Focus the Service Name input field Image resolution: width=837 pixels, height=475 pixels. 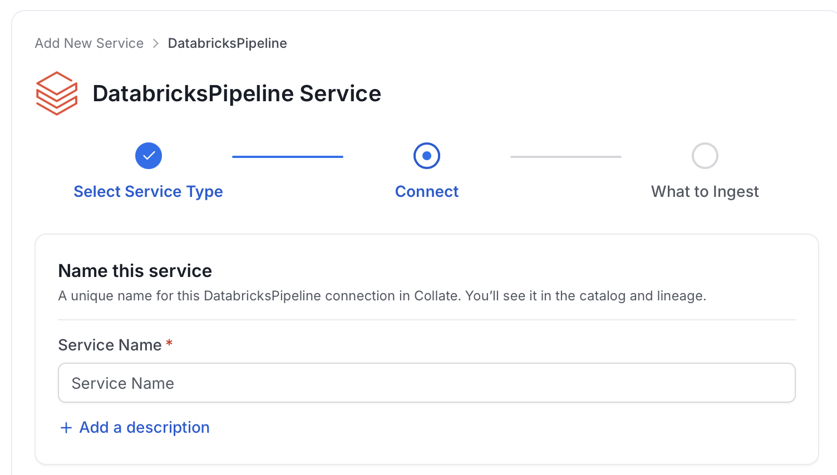(x=427, y=383)
